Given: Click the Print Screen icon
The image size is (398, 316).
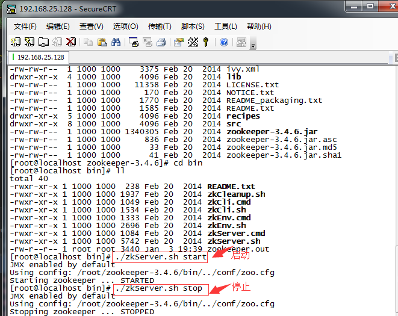Looking at the screenshot, I should tap(134, 42).
